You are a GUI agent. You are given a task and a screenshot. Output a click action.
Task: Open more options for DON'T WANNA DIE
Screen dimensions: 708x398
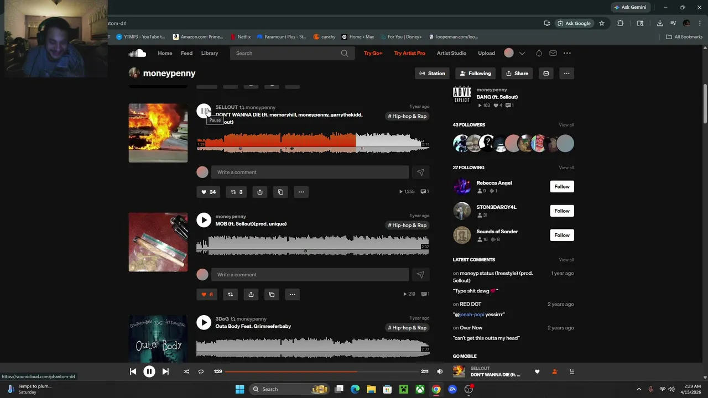click(x=301, y=192)
